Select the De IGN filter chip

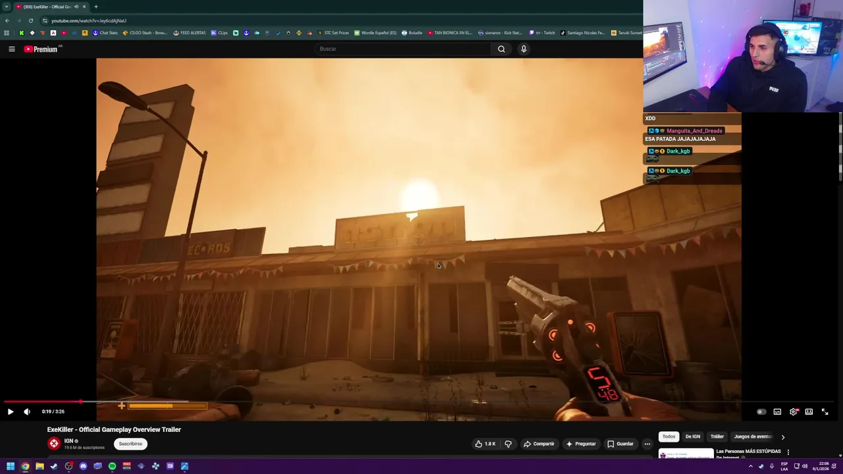693,436
